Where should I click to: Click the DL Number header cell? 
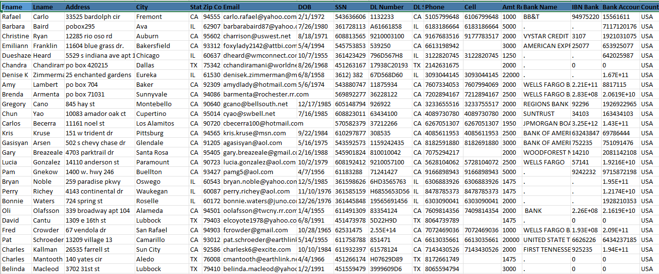pyautogui.click(x=390, y=7)
